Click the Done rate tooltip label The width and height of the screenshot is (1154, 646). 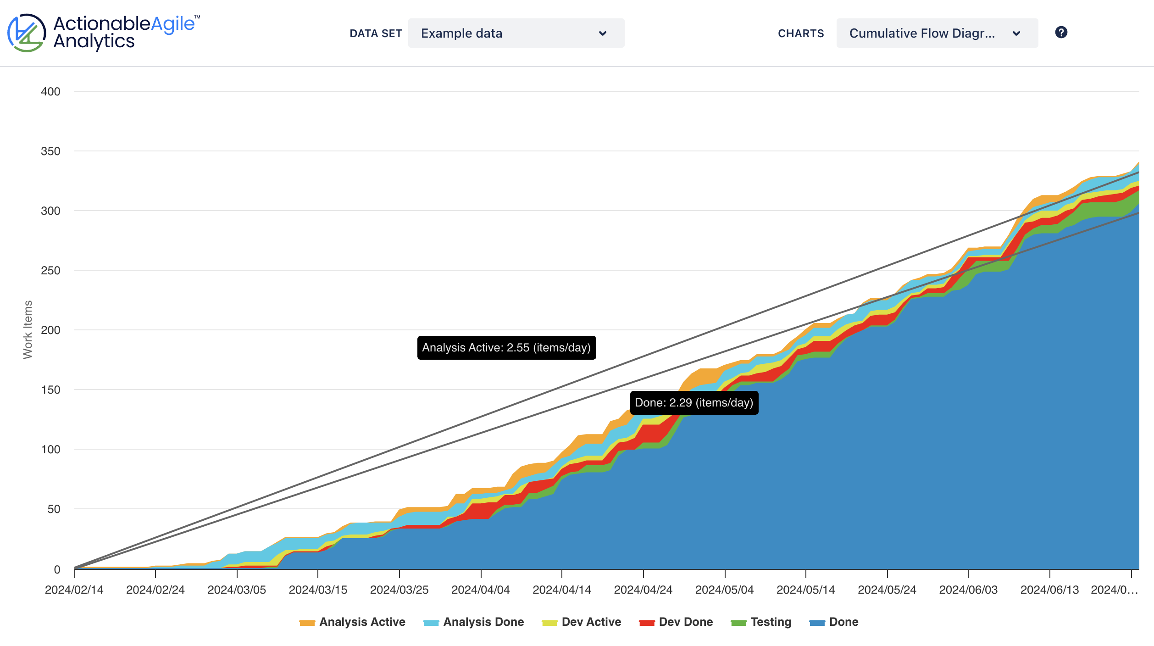tap(694, 403)
